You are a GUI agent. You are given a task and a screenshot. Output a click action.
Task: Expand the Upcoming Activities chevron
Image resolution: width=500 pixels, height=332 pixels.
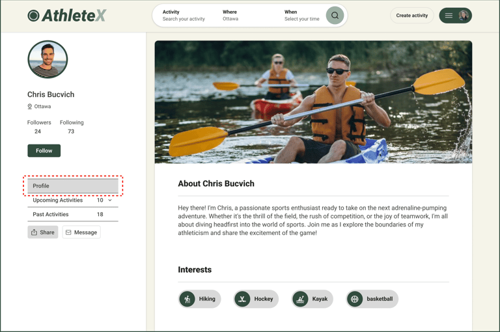110,201
